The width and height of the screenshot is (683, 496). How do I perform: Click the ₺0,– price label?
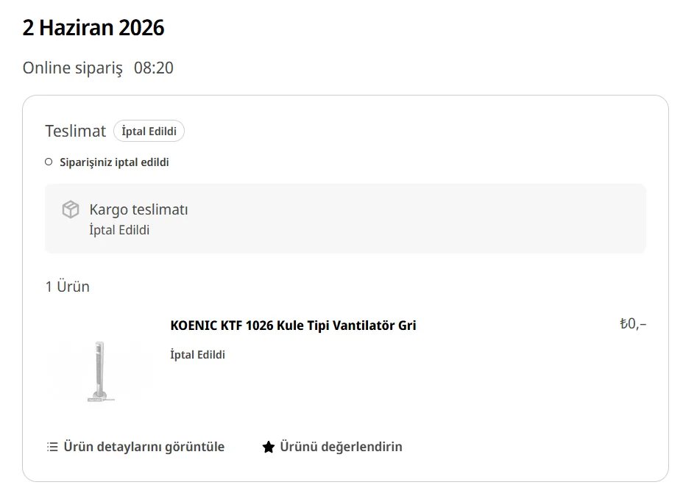(x=634, y=324)
